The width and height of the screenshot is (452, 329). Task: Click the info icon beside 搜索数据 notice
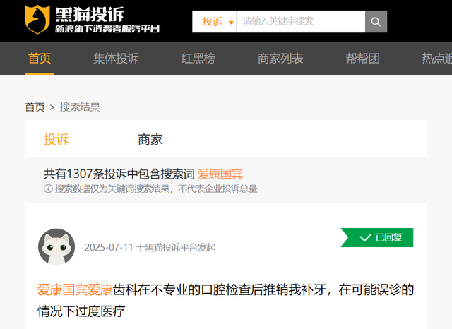click(x=48, y=189)
